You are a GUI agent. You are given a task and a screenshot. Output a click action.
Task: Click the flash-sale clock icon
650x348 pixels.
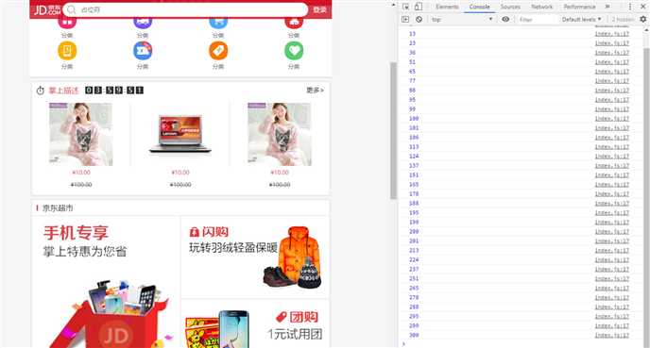pos(41,91)
